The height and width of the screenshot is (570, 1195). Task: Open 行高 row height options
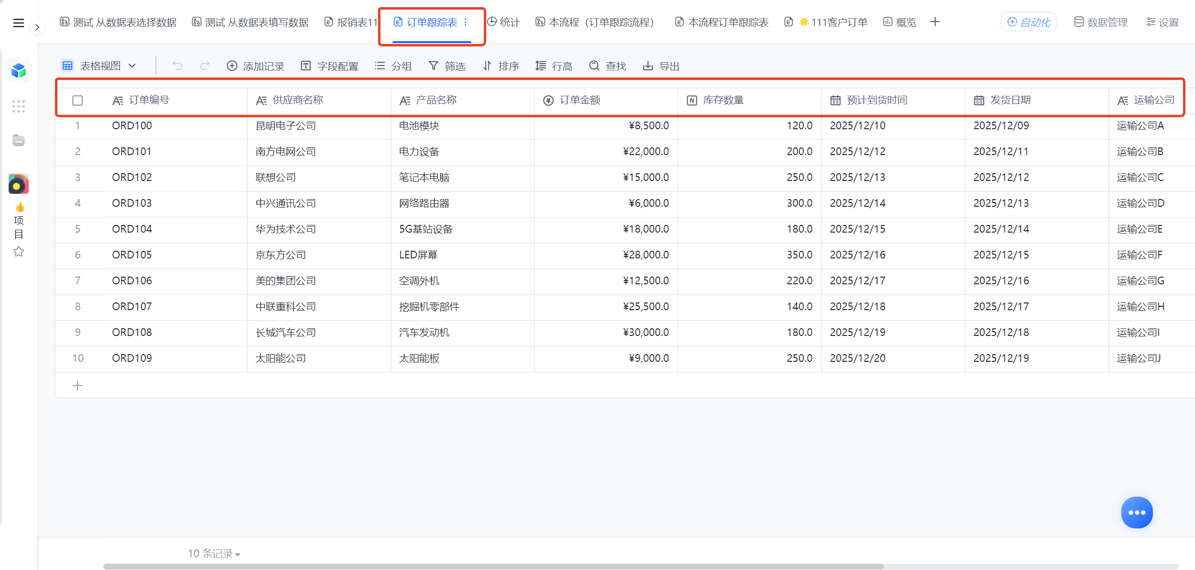[x=554, y=66]
